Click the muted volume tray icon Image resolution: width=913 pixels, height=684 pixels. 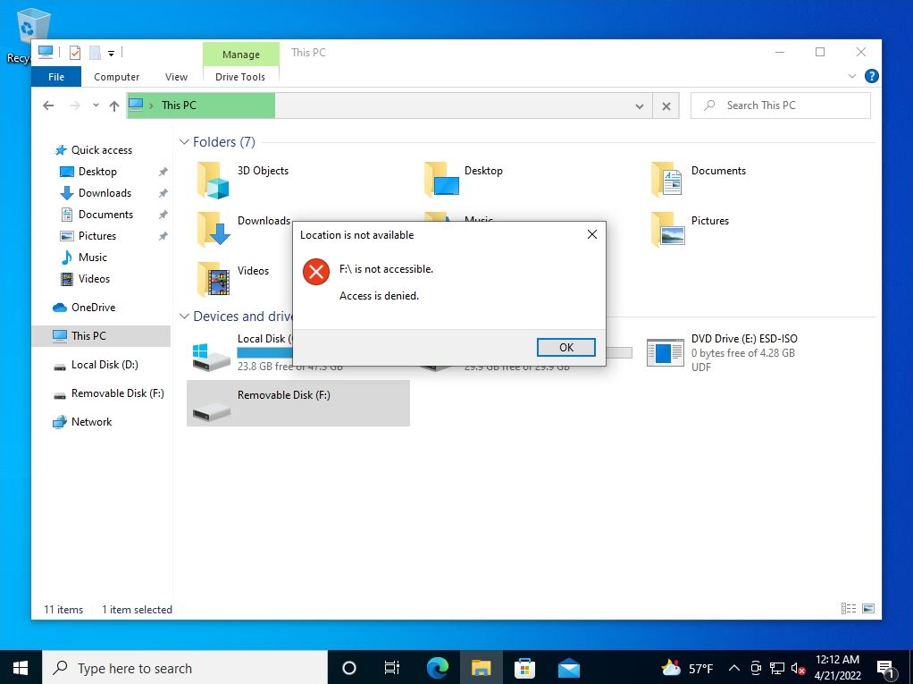799,668
